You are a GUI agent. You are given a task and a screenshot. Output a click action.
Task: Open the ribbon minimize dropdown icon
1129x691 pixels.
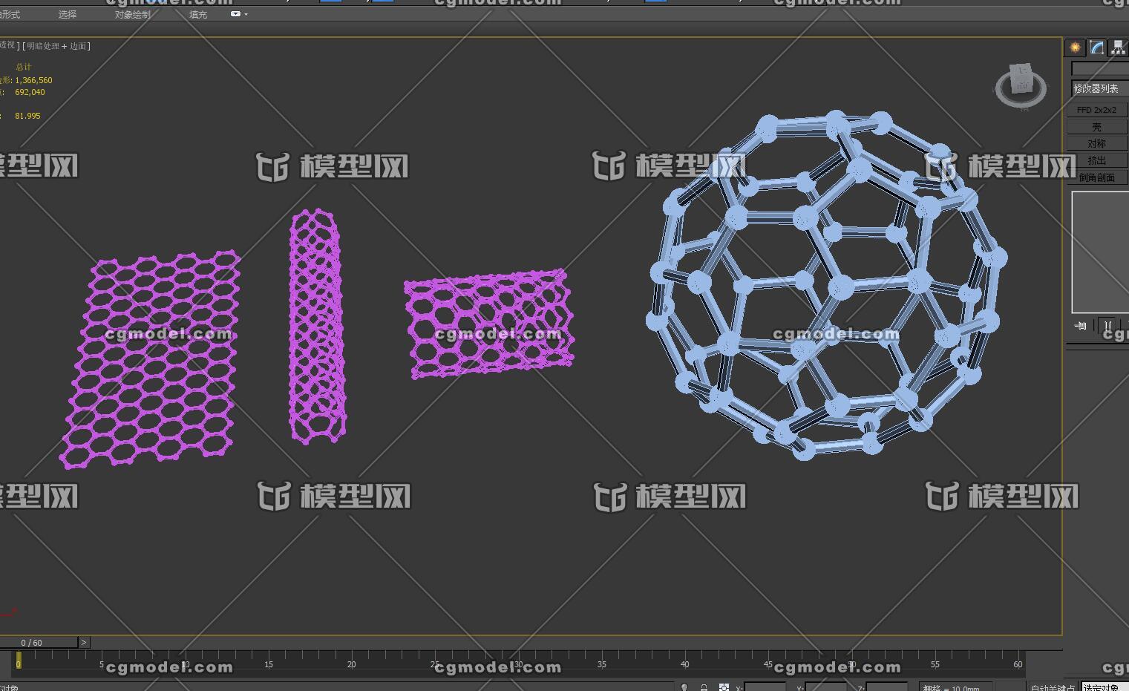(x=238, y=14)
